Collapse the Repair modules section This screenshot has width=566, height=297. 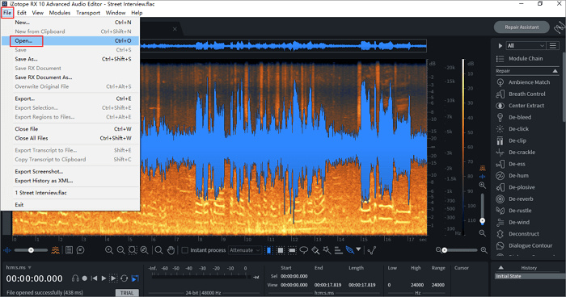[x=555, y=71]
